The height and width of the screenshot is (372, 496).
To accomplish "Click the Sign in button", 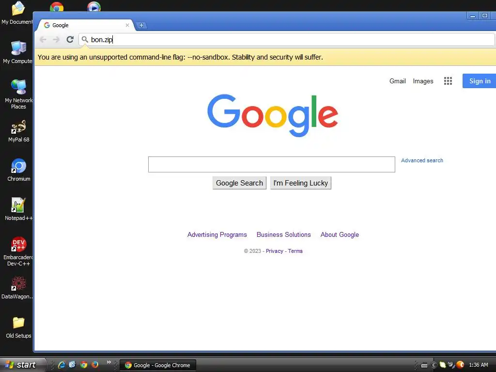I will [x=479, y=81].
